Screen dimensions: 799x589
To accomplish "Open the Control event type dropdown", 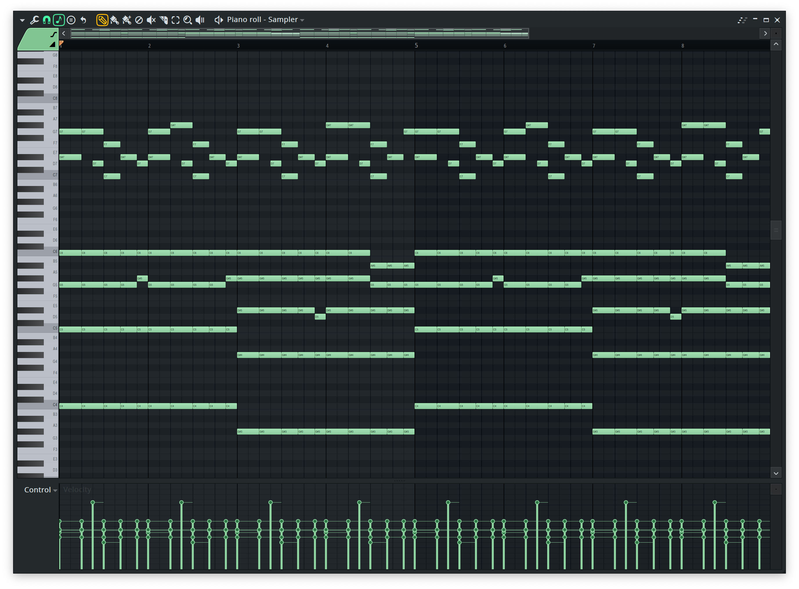I will coord(55,491).
